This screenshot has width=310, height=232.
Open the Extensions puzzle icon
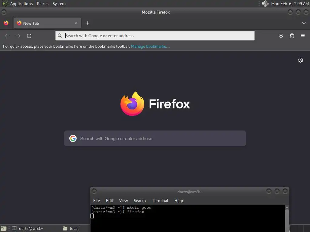pos(292,36)
